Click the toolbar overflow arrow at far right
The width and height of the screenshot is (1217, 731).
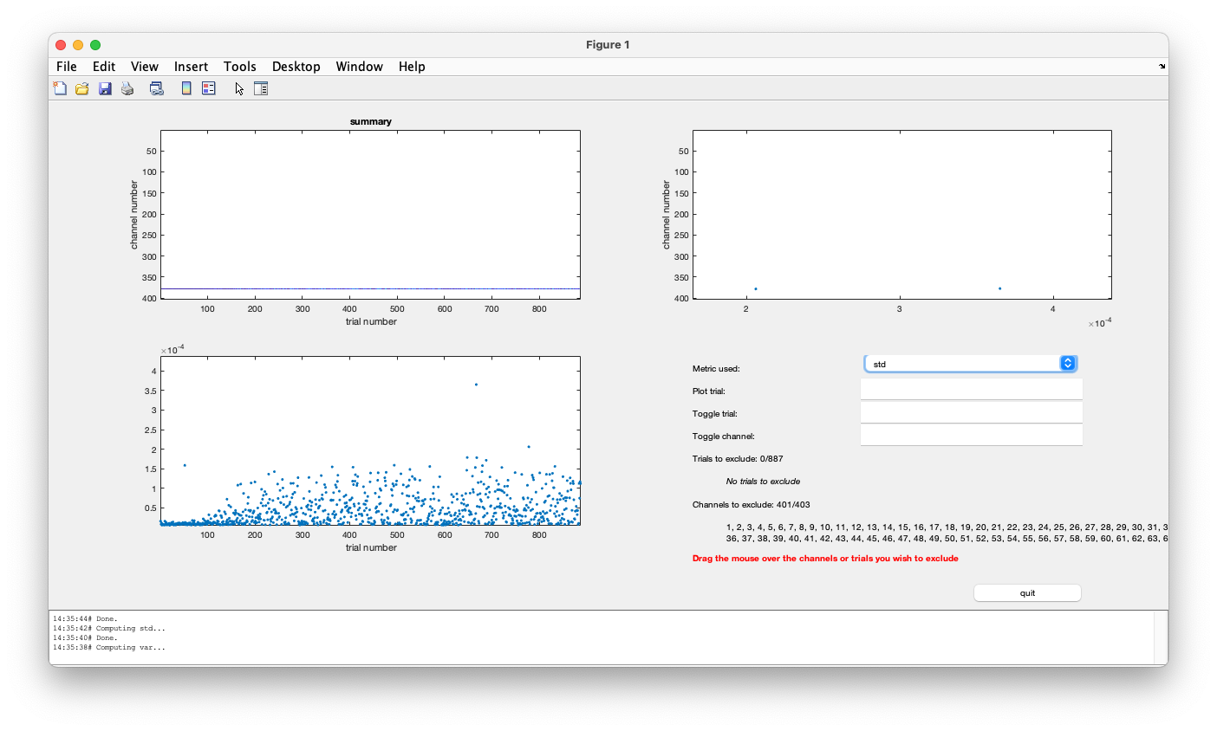coord(1162,67)
